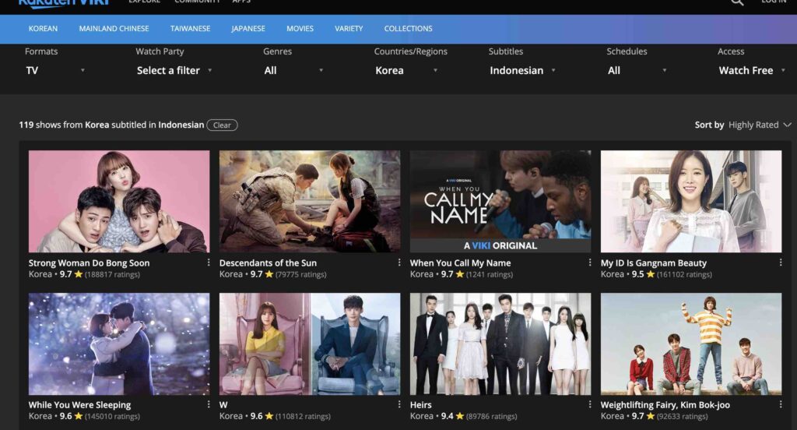Open Heirs title link
The width and height of the screenshot is (797, 430).
pos(421,405)
